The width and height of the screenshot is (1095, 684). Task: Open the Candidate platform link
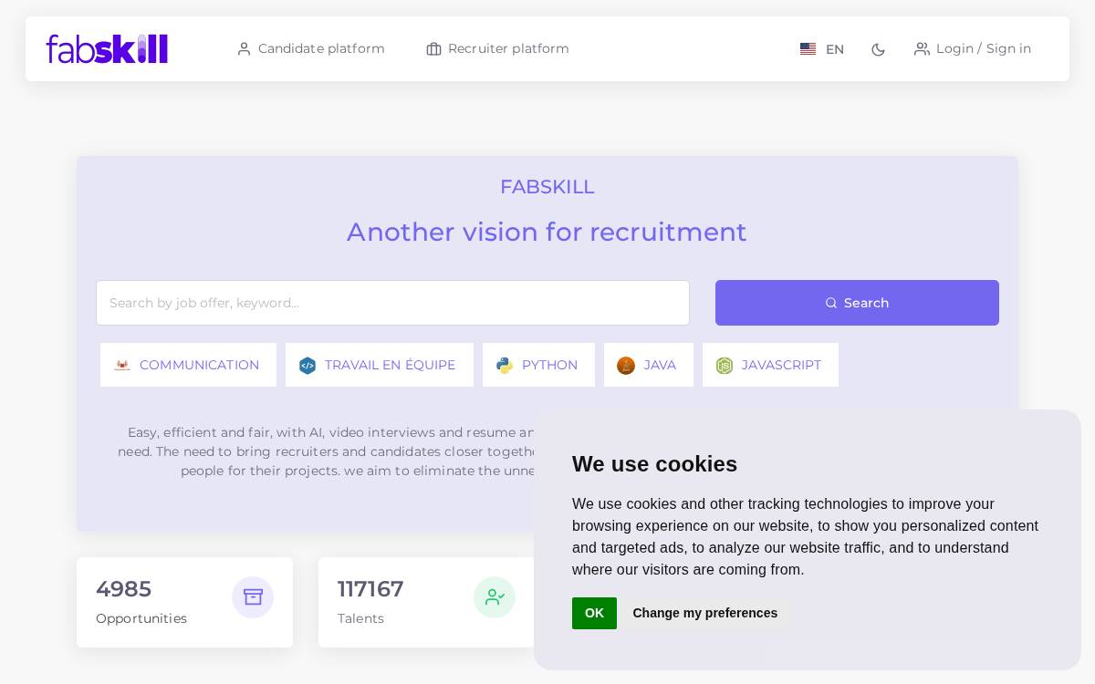311,48
